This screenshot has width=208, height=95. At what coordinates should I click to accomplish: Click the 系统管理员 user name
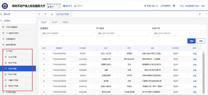coord(192,6)
